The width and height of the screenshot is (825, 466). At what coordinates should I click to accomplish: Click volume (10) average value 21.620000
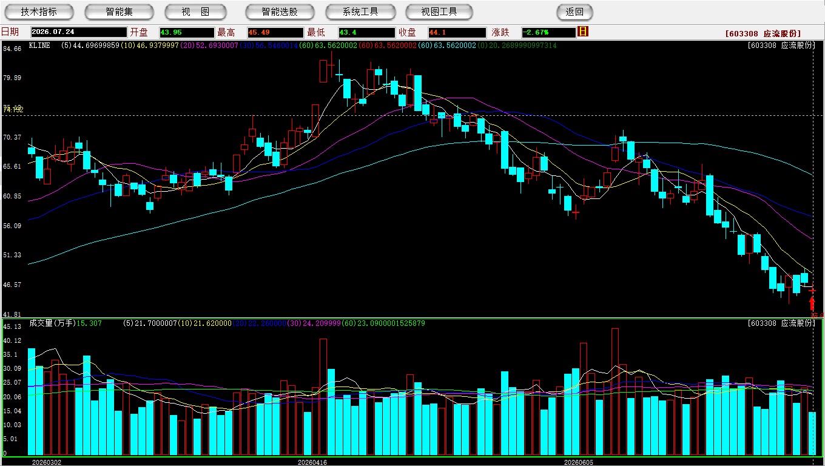(212, 323)
